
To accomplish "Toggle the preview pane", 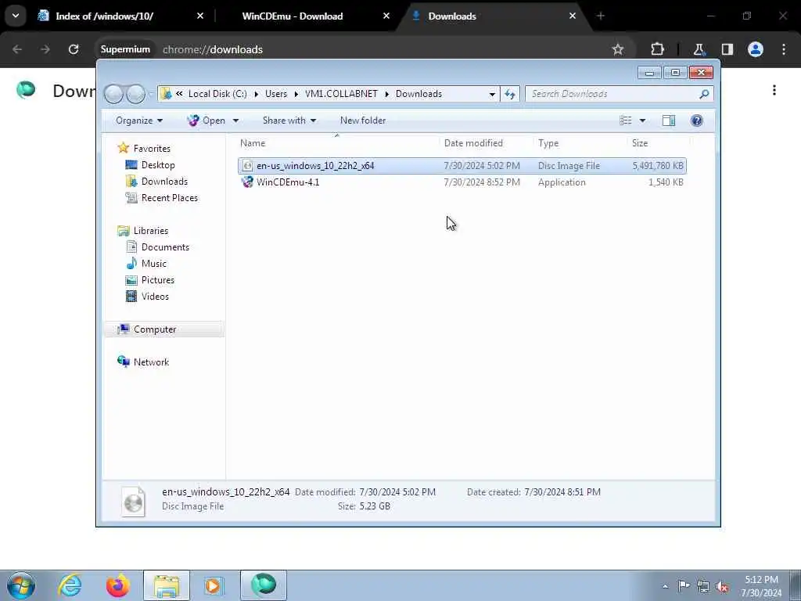I will [669, 120].
